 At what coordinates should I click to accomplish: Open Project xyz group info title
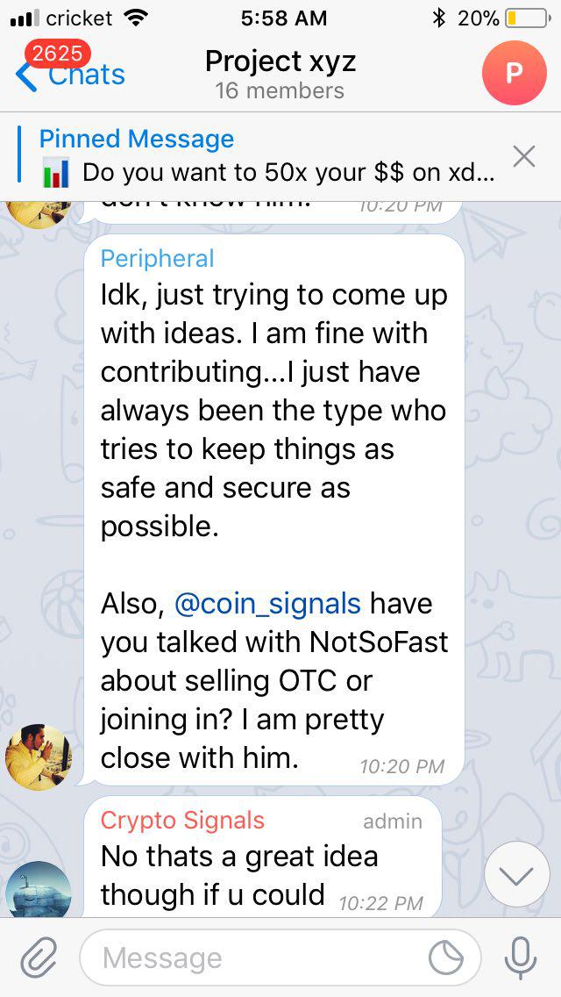click(x=280, y=61)
